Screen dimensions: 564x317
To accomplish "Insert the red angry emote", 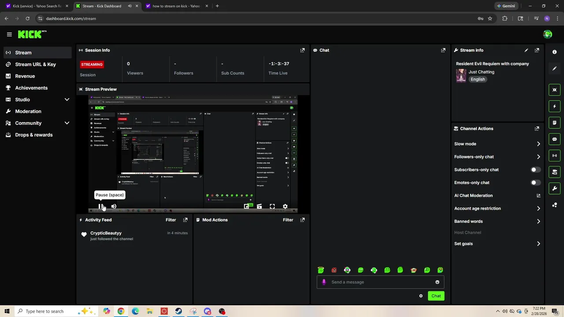I will pos(334,270).
